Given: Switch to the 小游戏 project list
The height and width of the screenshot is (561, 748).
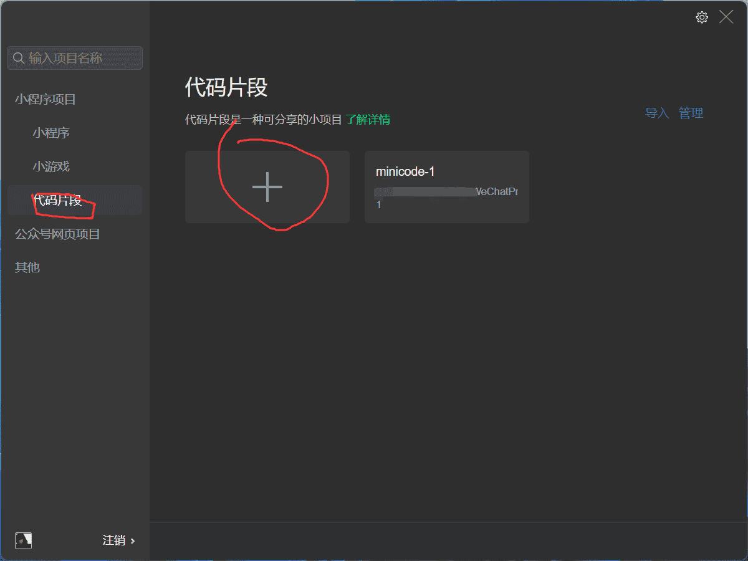Looking at the screenshot, I should pos(51,166).
